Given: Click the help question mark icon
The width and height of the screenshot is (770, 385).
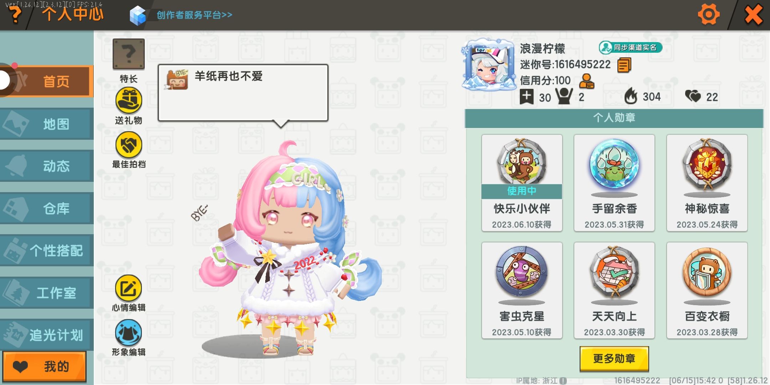Looking at the screenshot, I should point(15,15).
